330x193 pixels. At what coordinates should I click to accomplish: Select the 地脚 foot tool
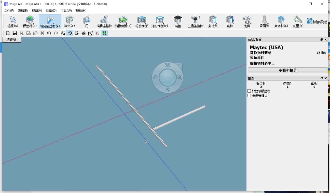(247, 21)
